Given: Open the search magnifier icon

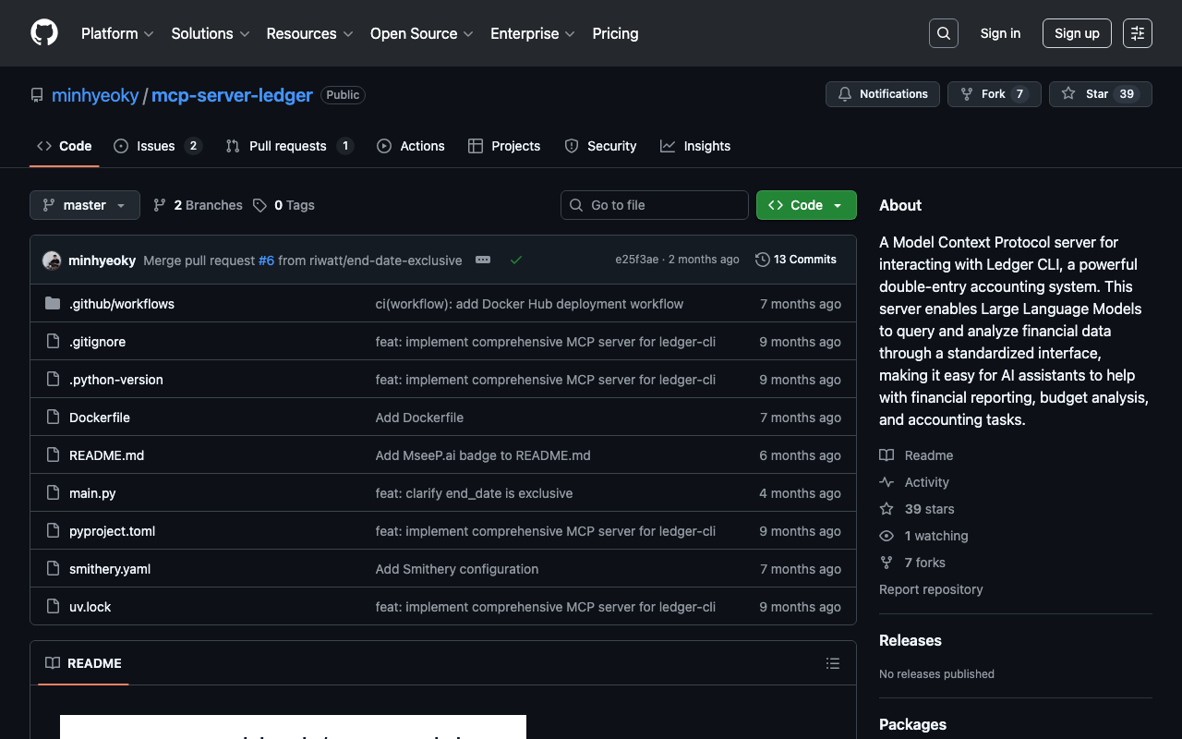Looking at the screenshot, I should pyautogui.click(x=943, y=33).
